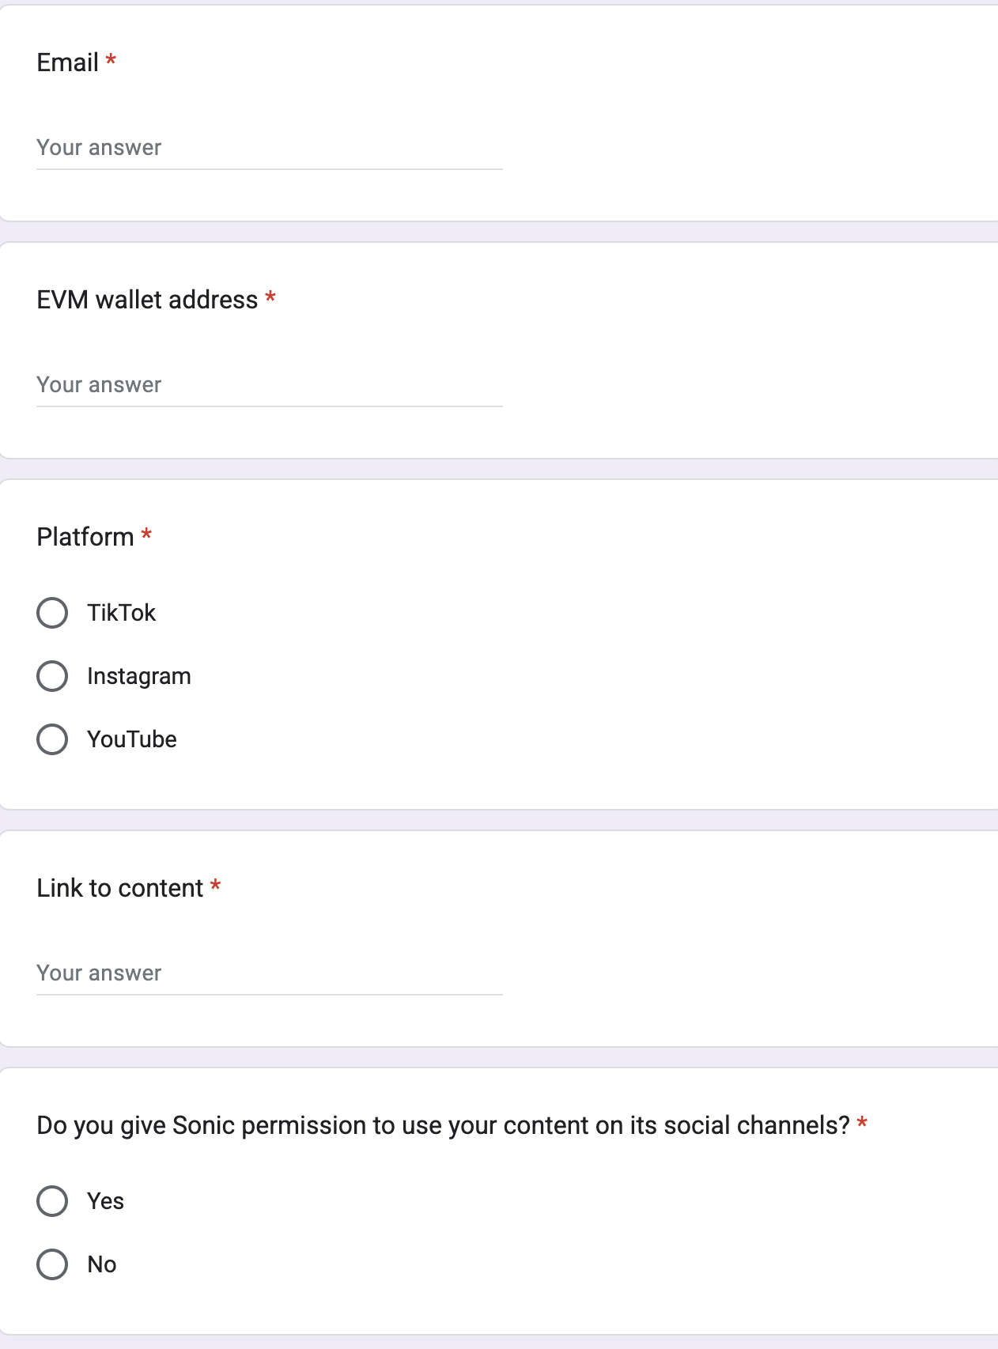Focus the EVM wallet address answer field

269,385
